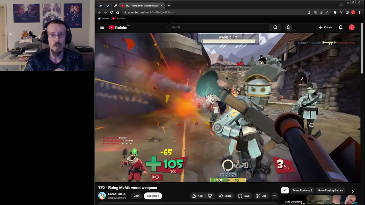
Task: Select the All filter chip
Action: click(285, 190)
